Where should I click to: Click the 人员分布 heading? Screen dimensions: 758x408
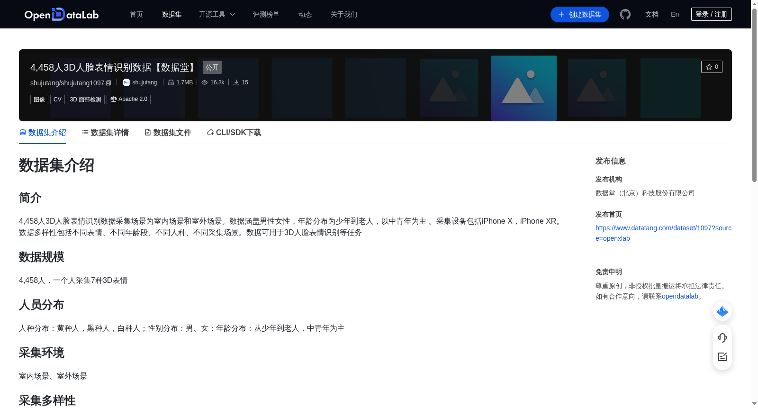pyautogui.click(x=42, y=305)
